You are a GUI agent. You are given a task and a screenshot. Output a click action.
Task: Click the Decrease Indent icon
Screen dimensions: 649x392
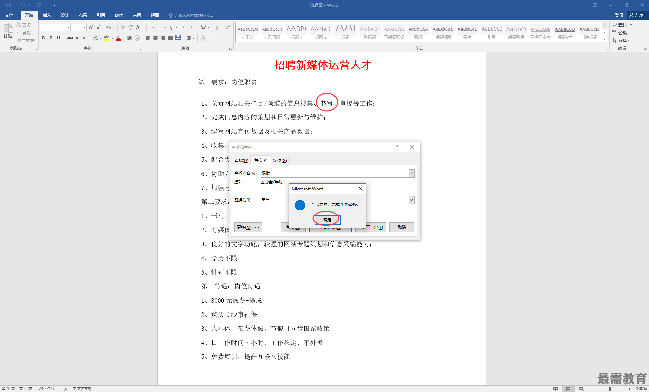click(x=185, y=27)
